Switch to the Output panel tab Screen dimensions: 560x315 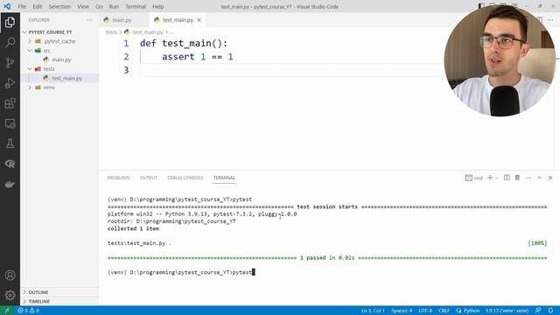(149, 178)
